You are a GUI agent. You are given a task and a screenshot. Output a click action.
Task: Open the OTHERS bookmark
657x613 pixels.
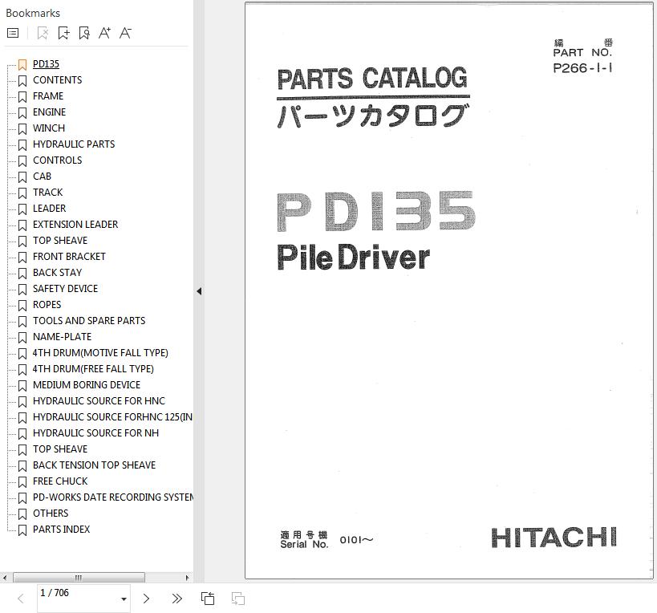[x=51, y=514]
